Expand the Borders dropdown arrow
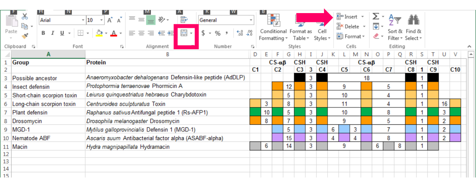 tap(87, 33)
